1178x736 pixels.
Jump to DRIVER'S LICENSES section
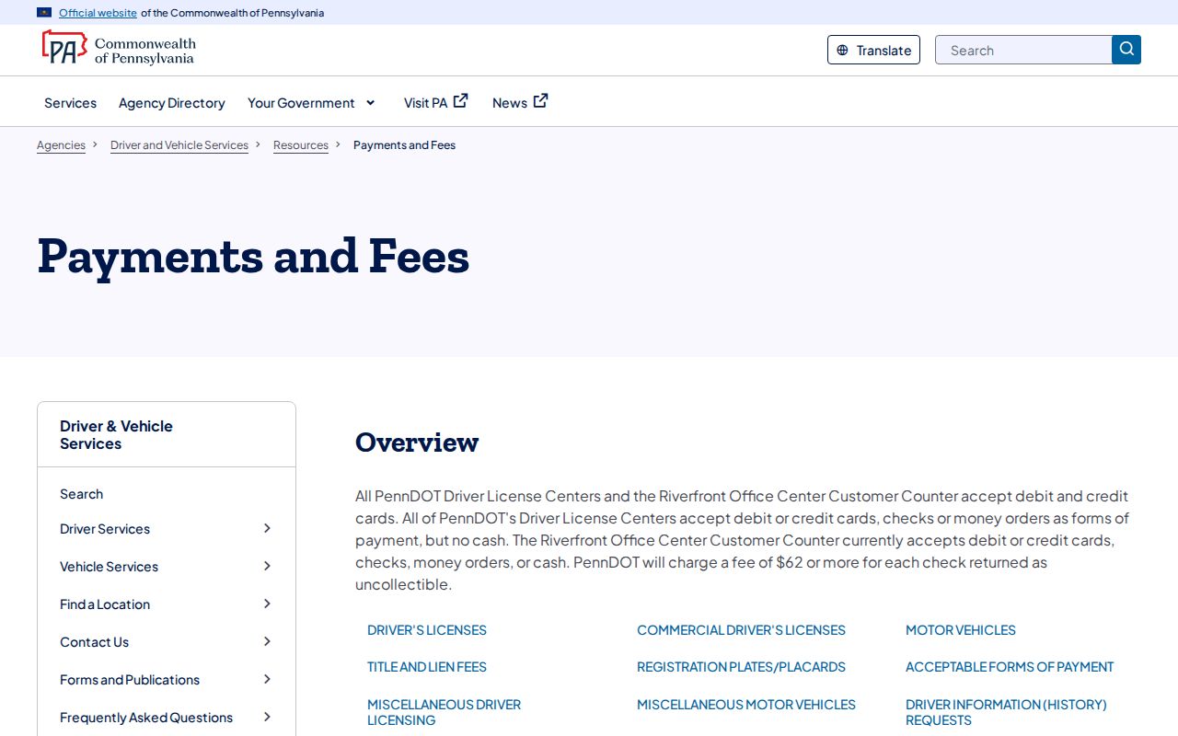click(x=427, y=630)
